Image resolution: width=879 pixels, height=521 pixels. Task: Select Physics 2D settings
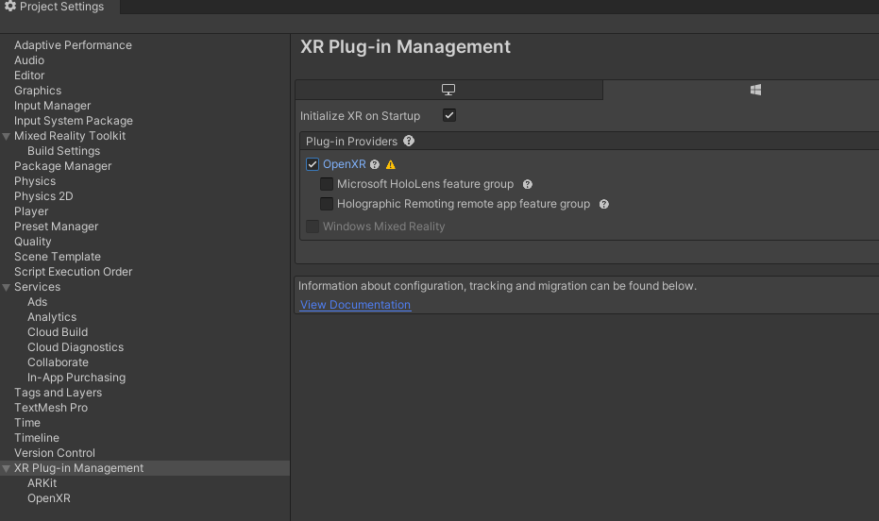(x=43, y=196)
